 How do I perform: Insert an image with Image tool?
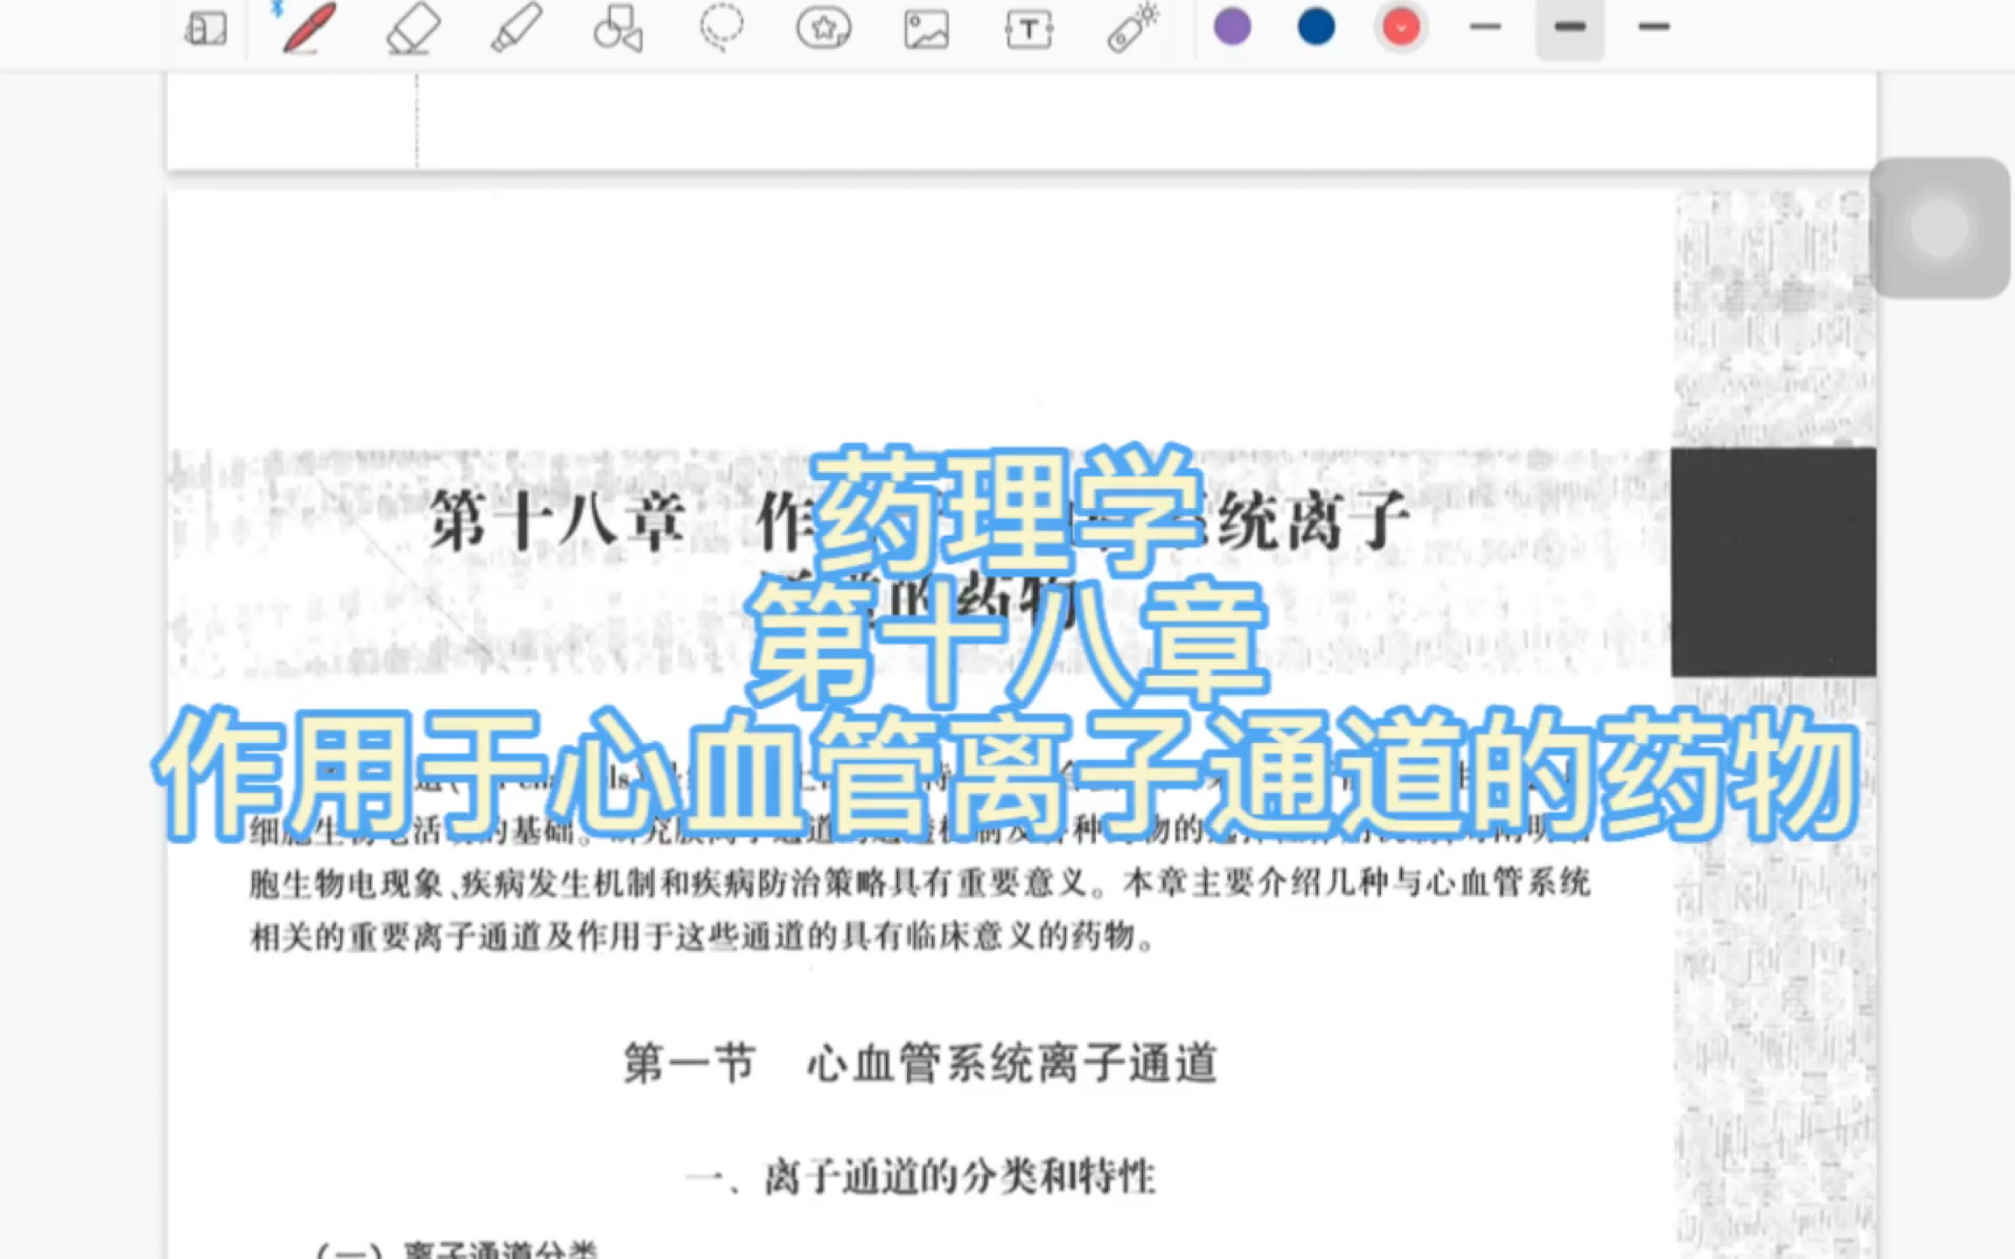pyautogui.click(x=926, y=29)
